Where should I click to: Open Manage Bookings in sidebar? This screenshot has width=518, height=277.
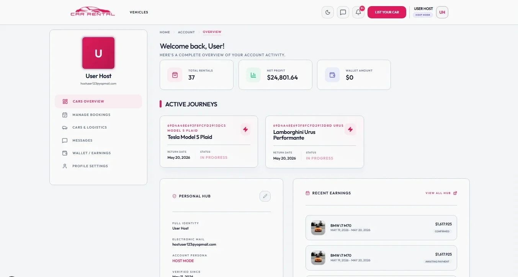98,115
